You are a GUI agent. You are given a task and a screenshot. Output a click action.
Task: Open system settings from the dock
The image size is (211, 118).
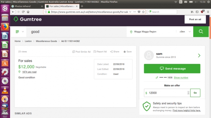[x=5, y=72]
